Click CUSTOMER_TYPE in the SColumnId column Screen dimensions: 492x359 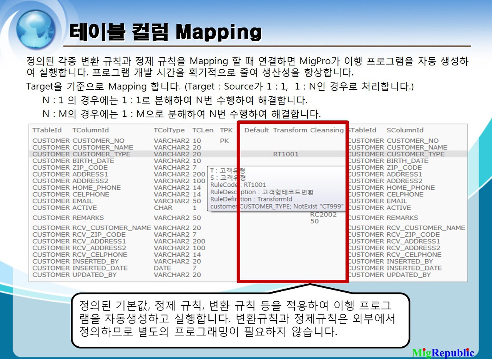pos(416,154)
